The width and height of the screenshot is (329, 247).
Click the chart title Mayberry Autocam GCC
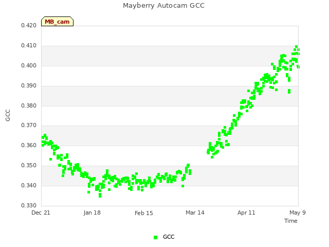163,6
